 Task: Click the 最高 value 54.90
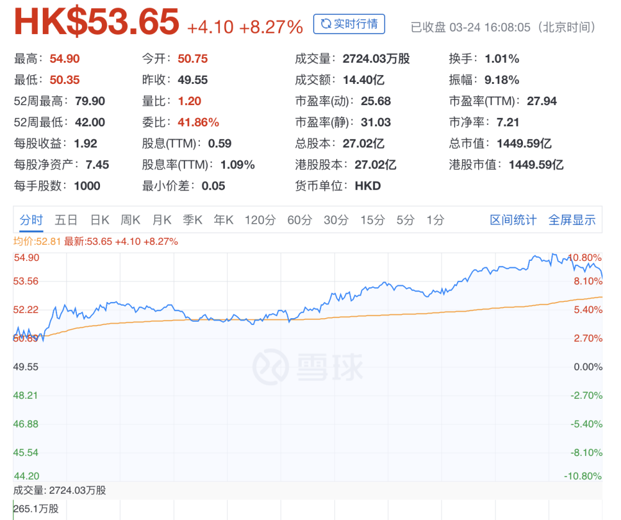(x=65, y=59)
